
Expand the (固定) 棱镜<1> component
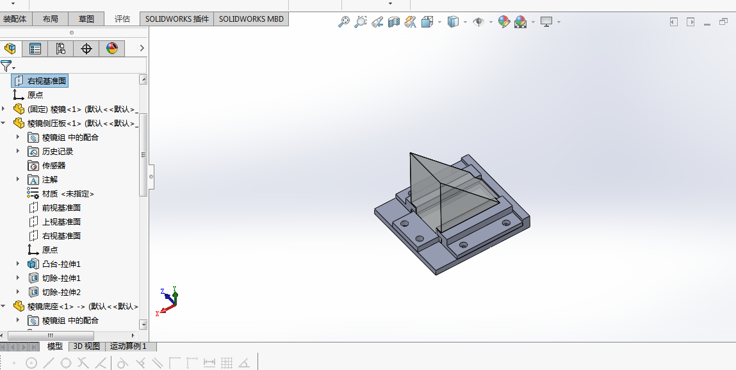[4, 109]
